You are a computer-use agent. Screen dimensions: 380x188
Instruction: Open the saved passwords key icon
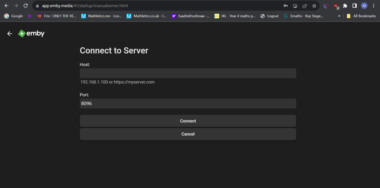click(285, 6)
